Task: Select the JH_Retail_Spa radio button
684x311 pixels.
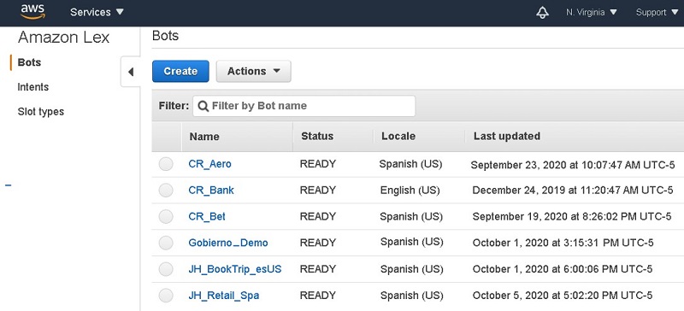Action: pos(166,296)
